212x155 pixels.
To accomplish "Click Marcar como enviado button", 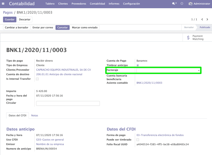I will [85, 28].
